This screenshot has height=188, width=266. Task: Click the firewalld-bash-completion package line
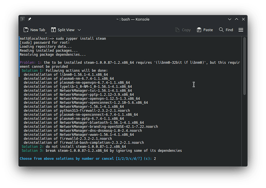tap(84, 143)
